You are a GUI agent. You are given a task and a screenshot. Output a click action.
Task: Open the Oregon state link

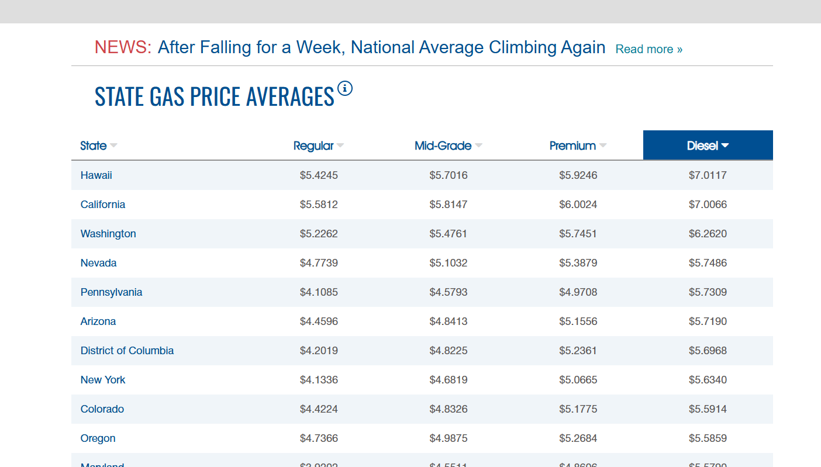pyautogui.click(x=98, y=438)
